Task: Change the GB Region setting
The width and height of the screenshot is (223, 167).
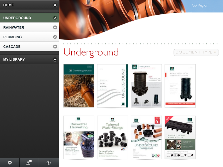Action: (200, 5)
